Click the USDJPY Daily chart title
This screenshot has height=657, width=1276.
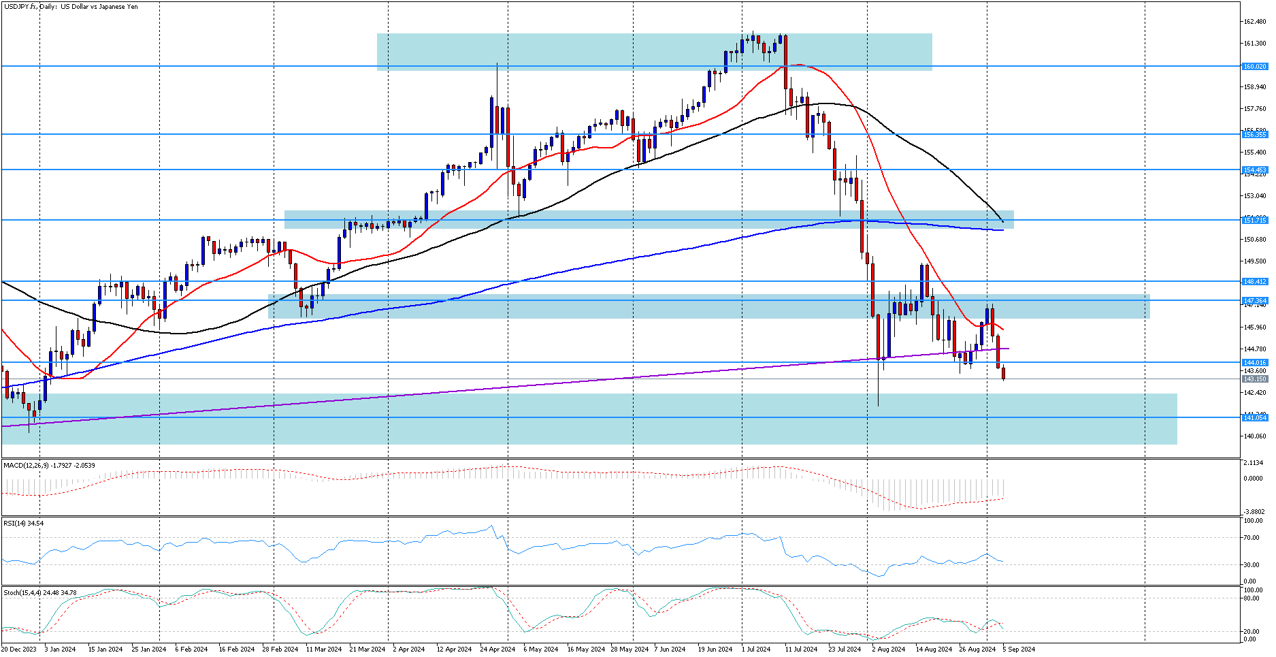pyautogui.click(x=71, y=7)
